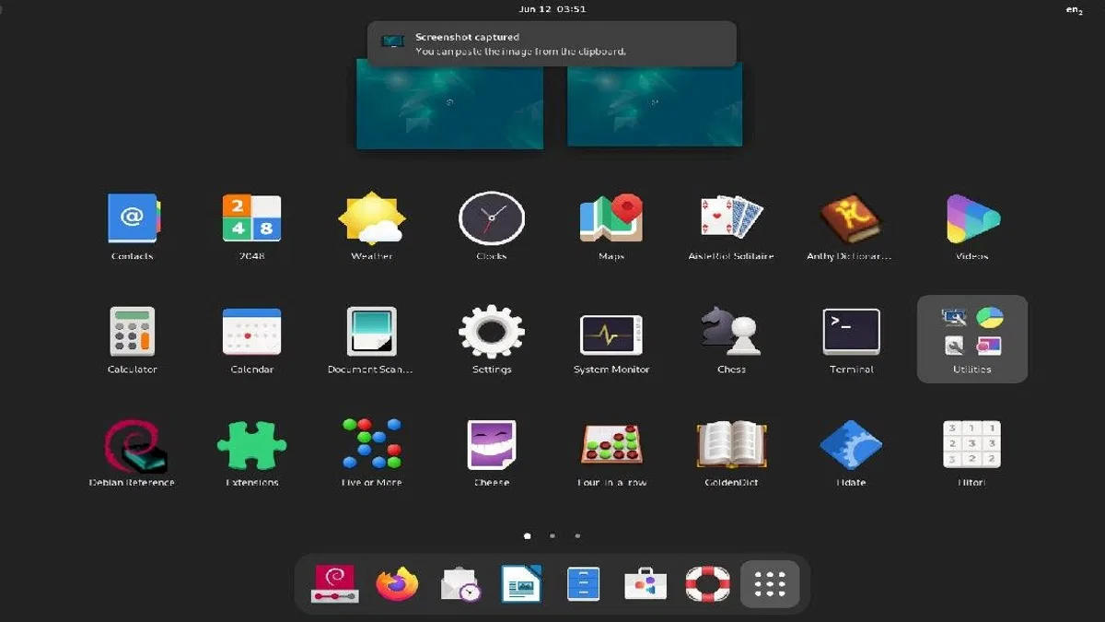Viewport: 1105px width, 622px height.
Task: Launch Firefox from the dock
Action: coord(397,583)
